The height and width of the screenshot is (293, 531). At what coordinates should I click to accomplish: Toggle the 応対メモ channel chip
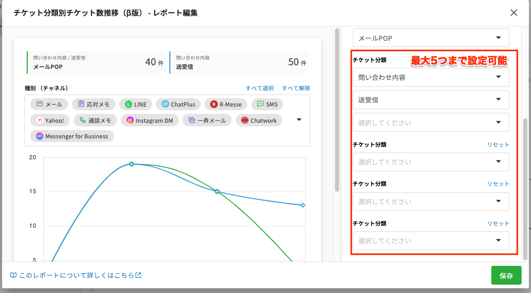pos(94,104)
